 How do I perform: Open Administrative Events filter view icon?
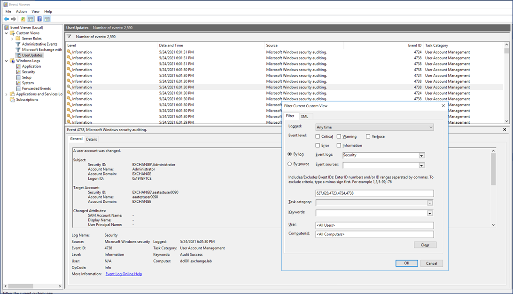click(x=18, y=44)
